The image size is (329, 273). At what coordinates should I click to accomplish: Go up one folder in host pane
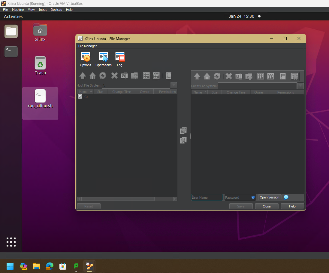point(83,76)
